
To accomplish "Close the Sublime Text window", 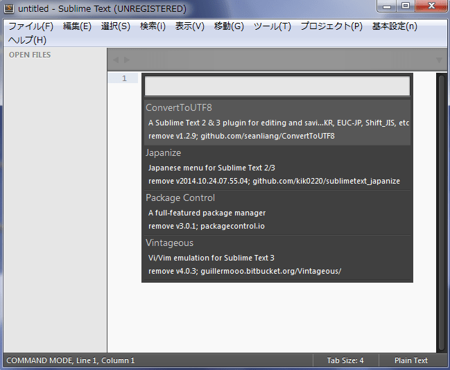I will tap(431, 6).
